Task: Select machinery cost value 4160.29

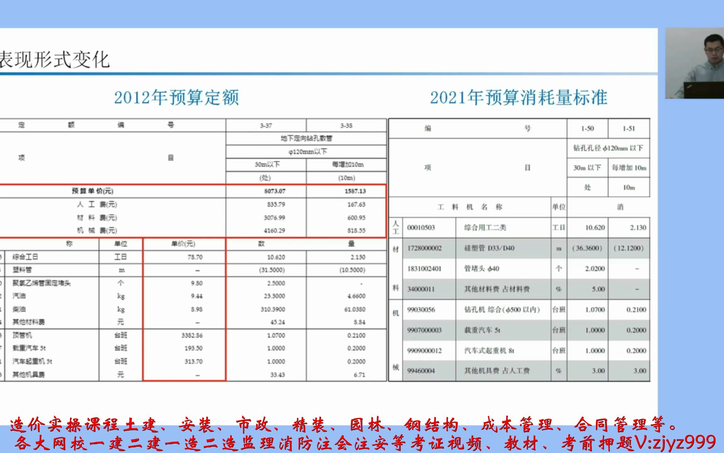Action: tap(274, 231)
